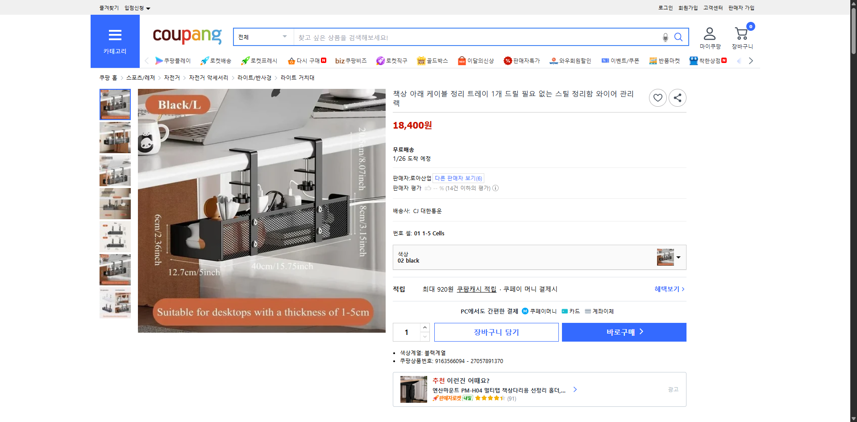
Task: Click the 바로구매 purchase button
Action: pos(624,332)
